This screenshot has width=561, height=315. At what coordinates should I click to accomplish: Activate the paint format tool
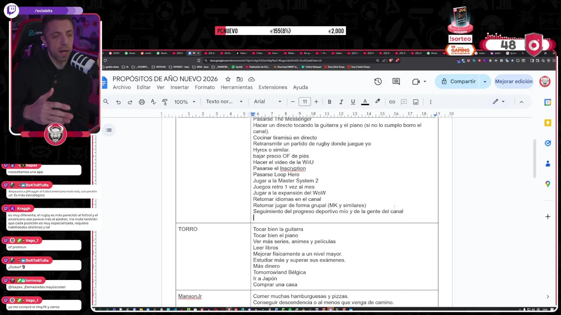pos(165,101)
